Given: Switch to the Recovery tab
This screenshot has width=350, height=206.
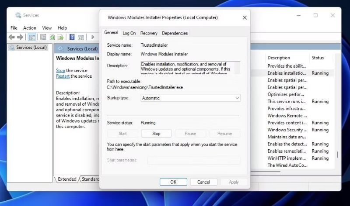Looking at the screenshot, I should [x=149, y=33].
